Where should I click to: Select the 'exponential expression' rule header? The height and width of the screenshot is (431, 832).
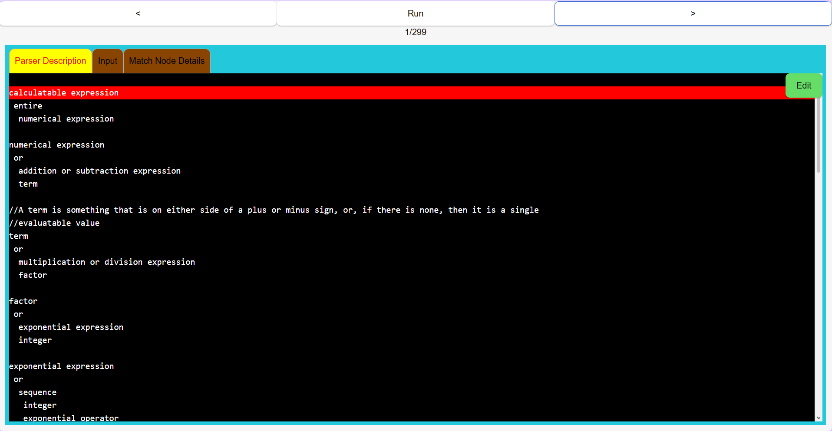pyautogui.click(x=62, y=366)
